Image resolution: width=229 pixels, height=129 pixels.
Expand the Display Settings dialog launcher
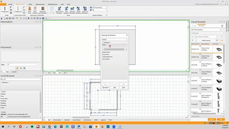pos(106,15)
